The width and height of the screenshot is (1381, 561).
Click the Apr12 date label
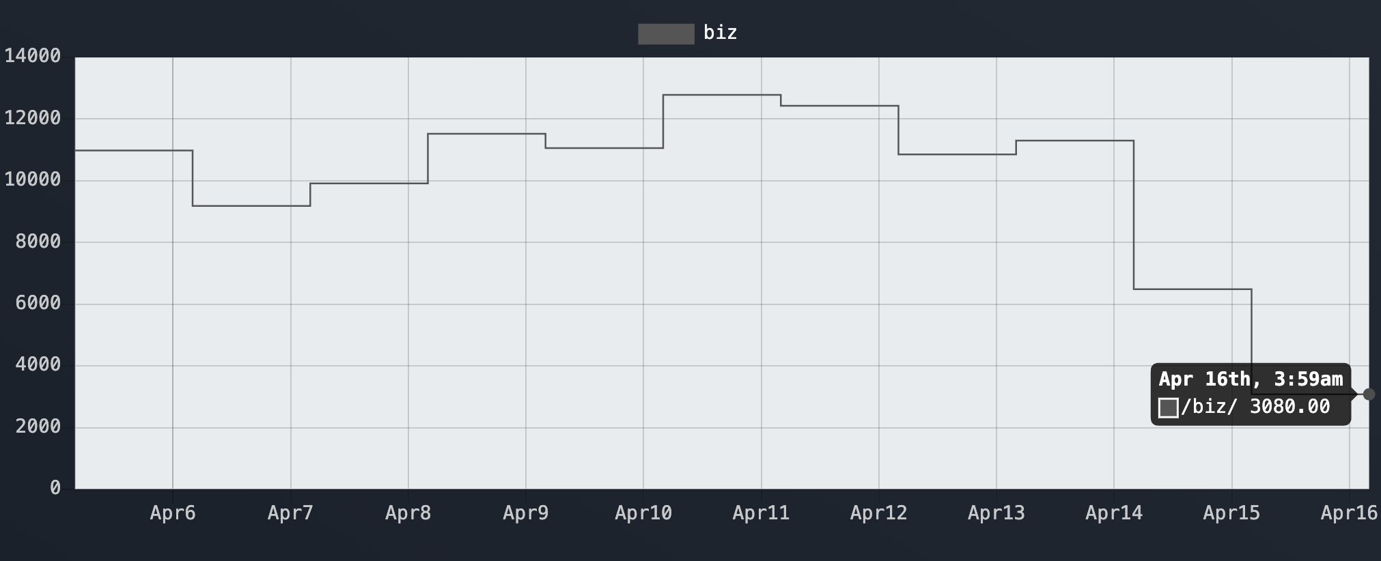pos(878,513)
